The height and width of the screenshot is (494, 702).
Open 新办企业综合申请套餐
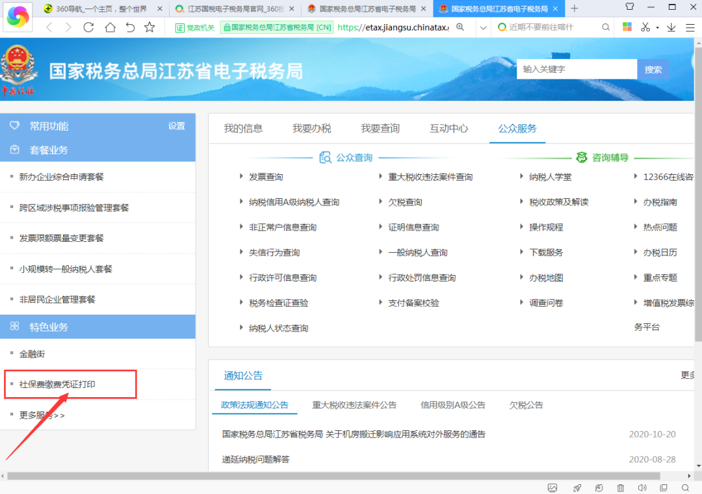61,177
